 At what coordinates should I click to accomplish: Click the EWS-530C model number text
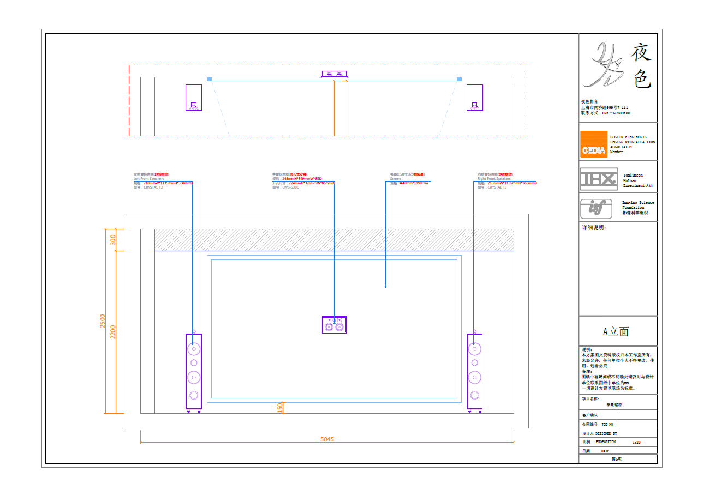tap(290, 187)
